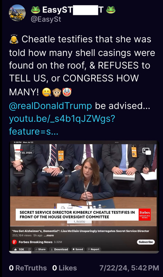Subscribe to Forbes Breaking News
Screen dimensions: 163x277
coord(146,242)
